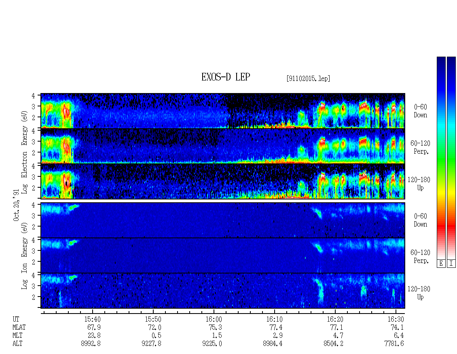This screenshot has height=354, width=457.
Task: Select the 16:20 UT time tick label
Action: [x=335, y=319]
